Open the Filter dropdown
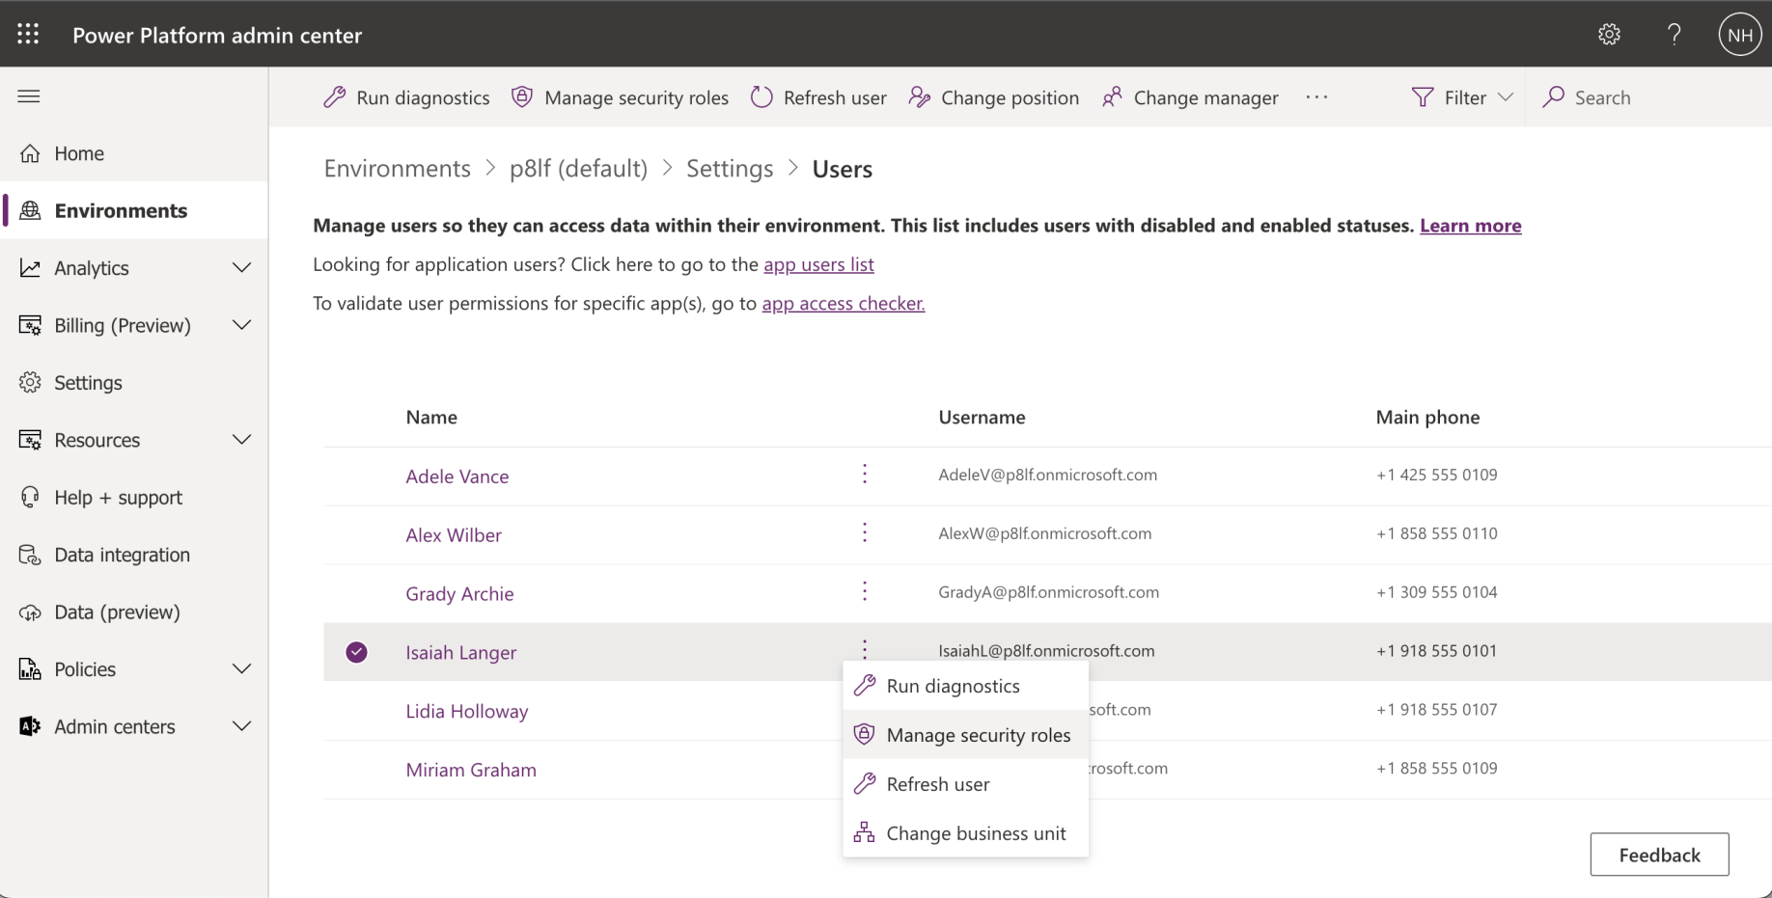This screenshot has width=1772, height=898. point(1462,97)
